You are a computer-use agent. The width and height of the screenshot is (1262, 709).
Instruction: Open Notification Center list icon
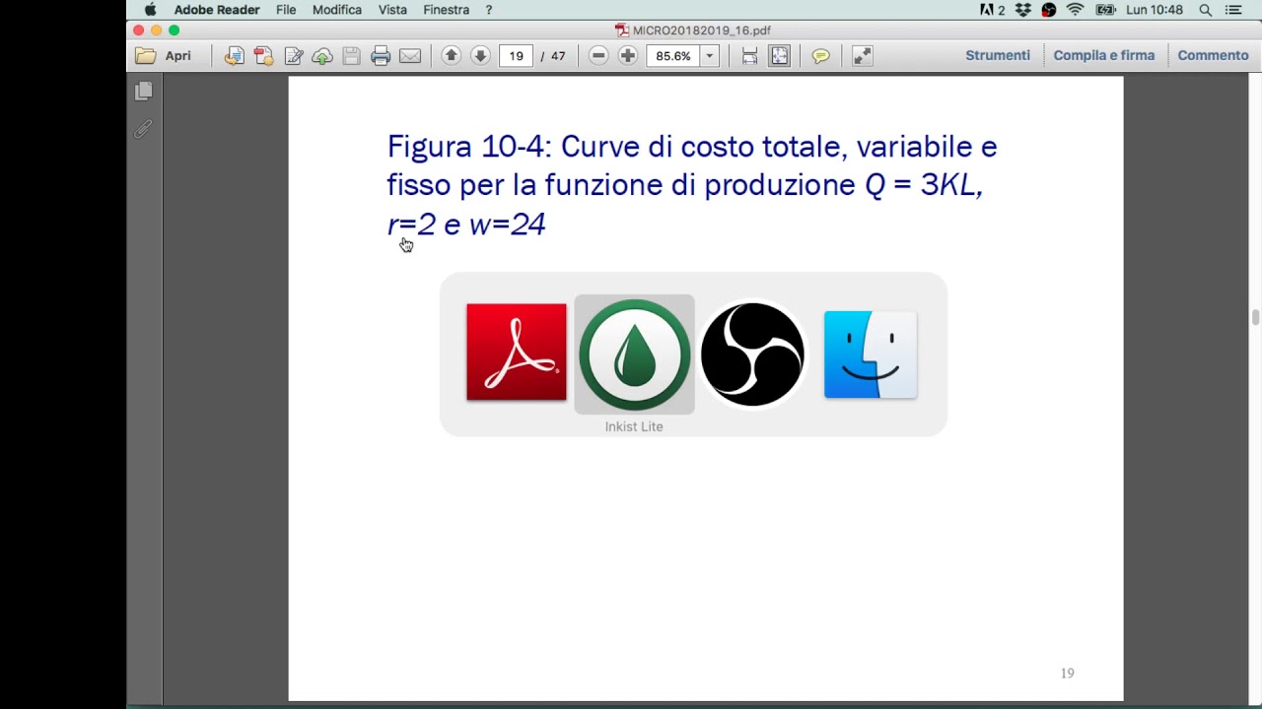(x=1233, y=10)
